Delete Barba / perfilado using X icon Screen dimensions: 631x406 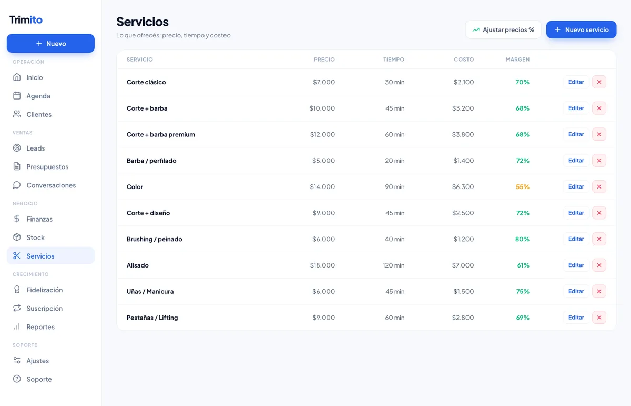[x=599, y=161]
